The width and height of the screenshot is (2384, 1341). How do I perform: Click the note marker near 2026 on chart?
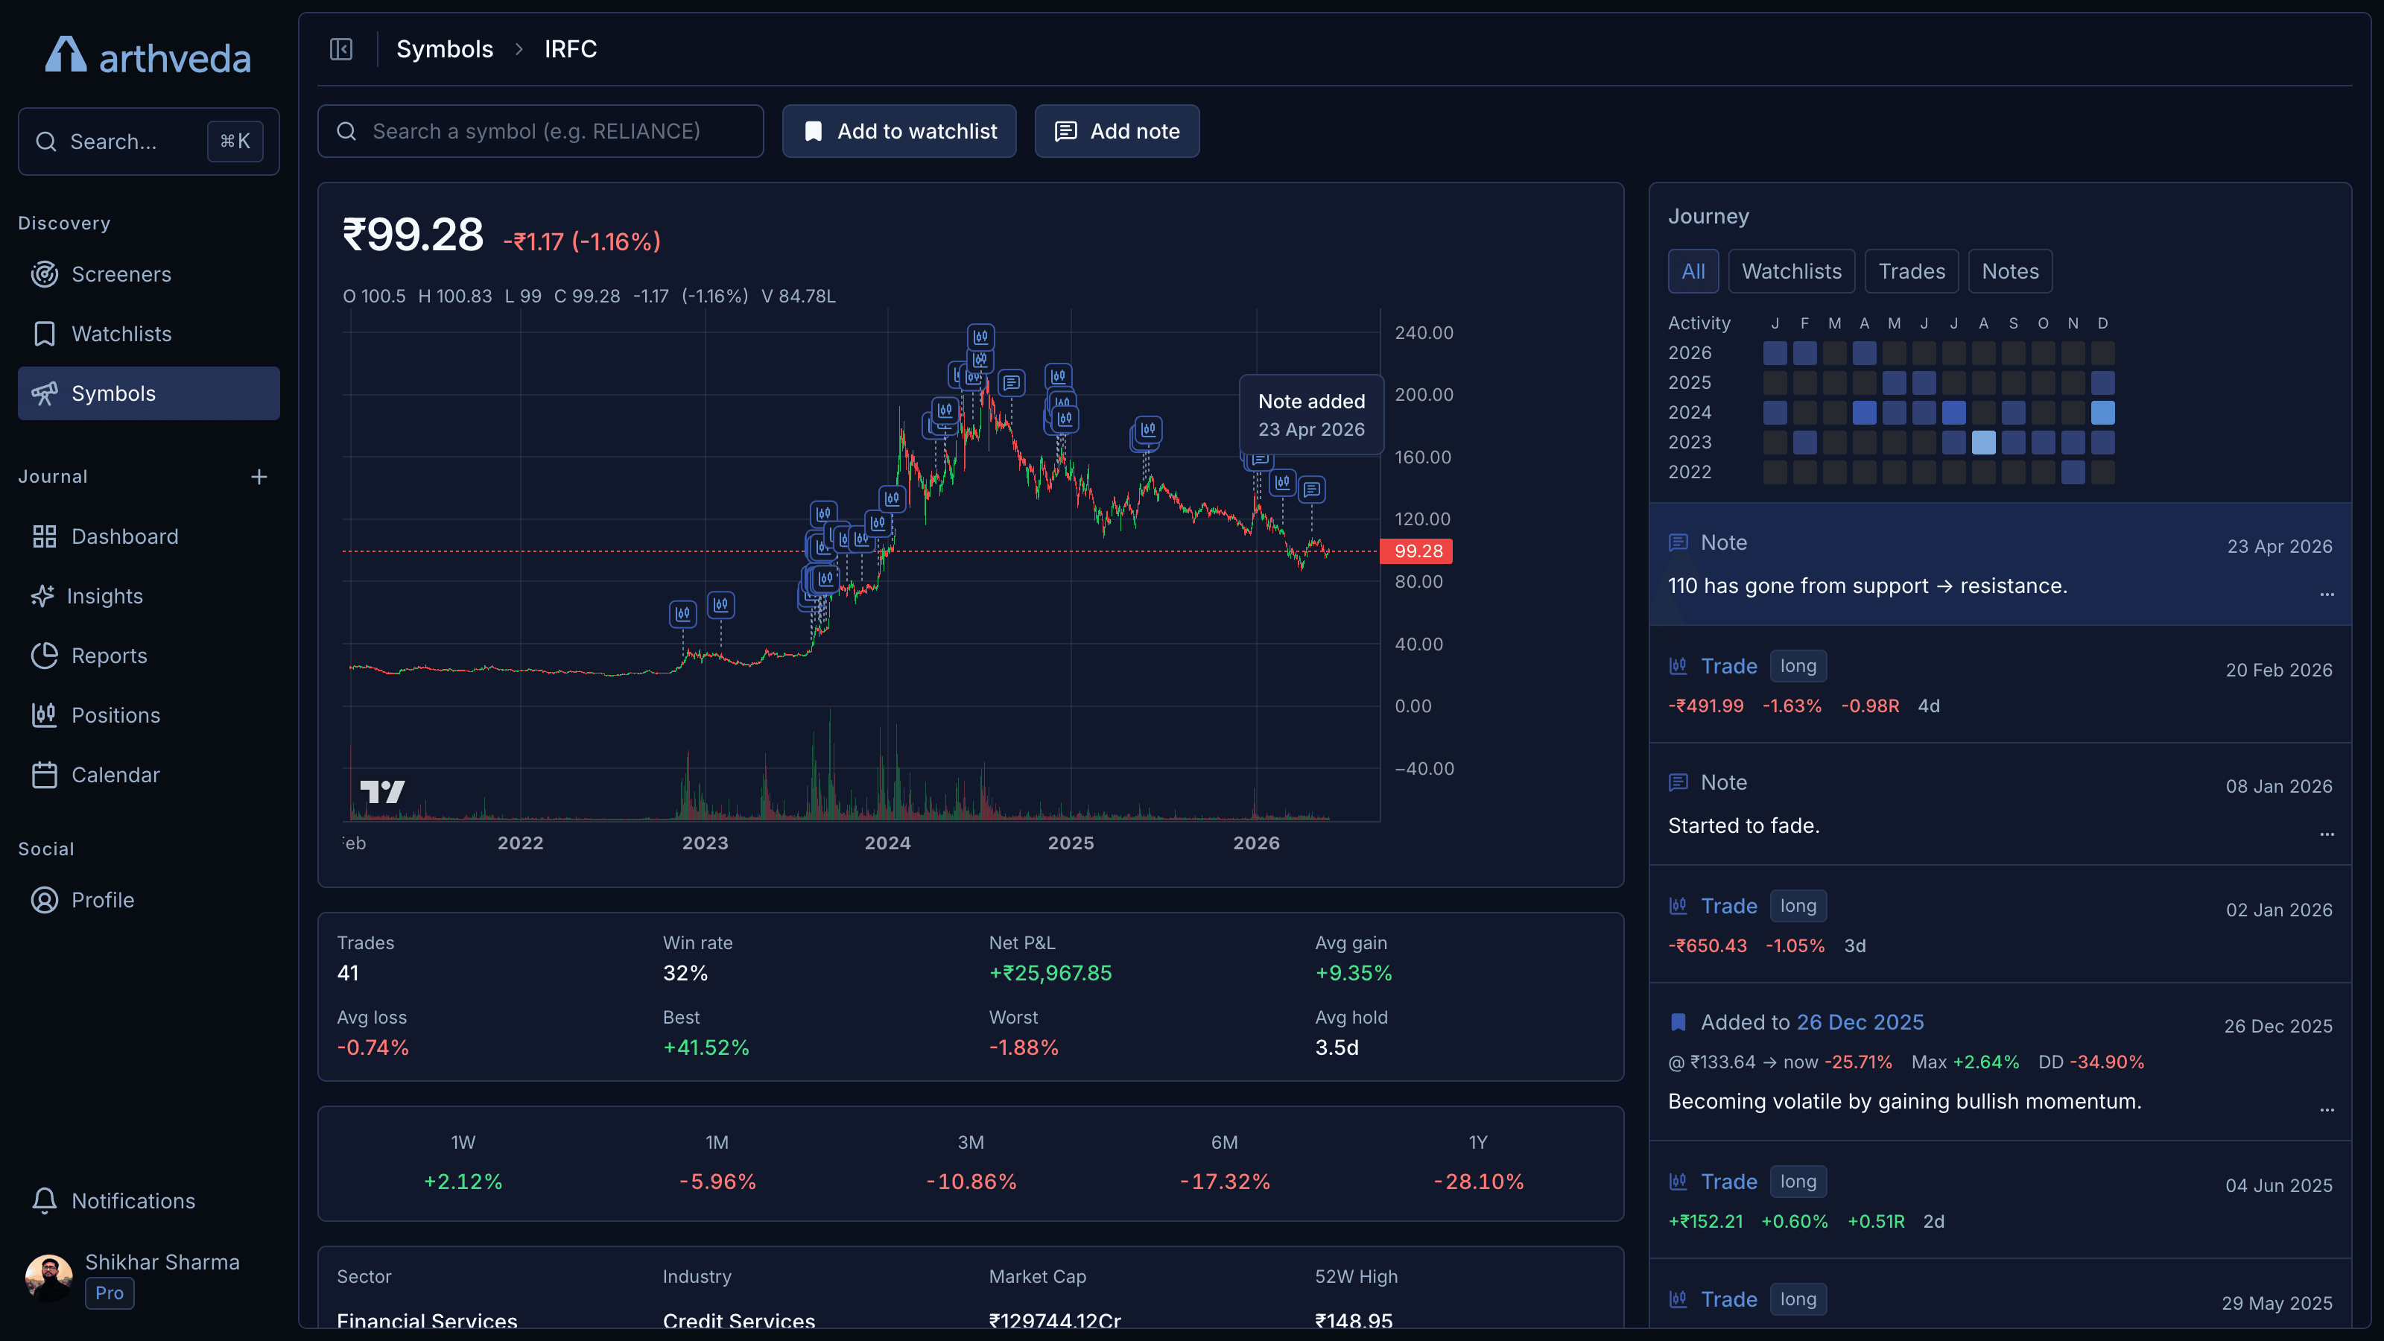tap(1311, 489)
